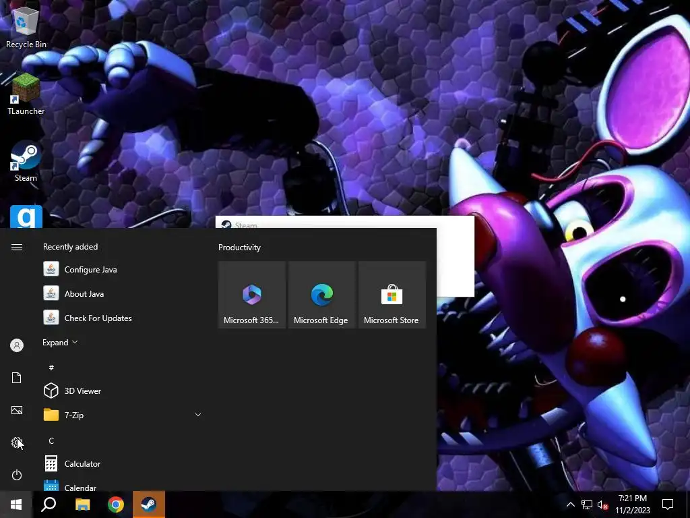
Task: Open the Garry's Mod 'g' desktop icon
Action: tap(26, 217)
